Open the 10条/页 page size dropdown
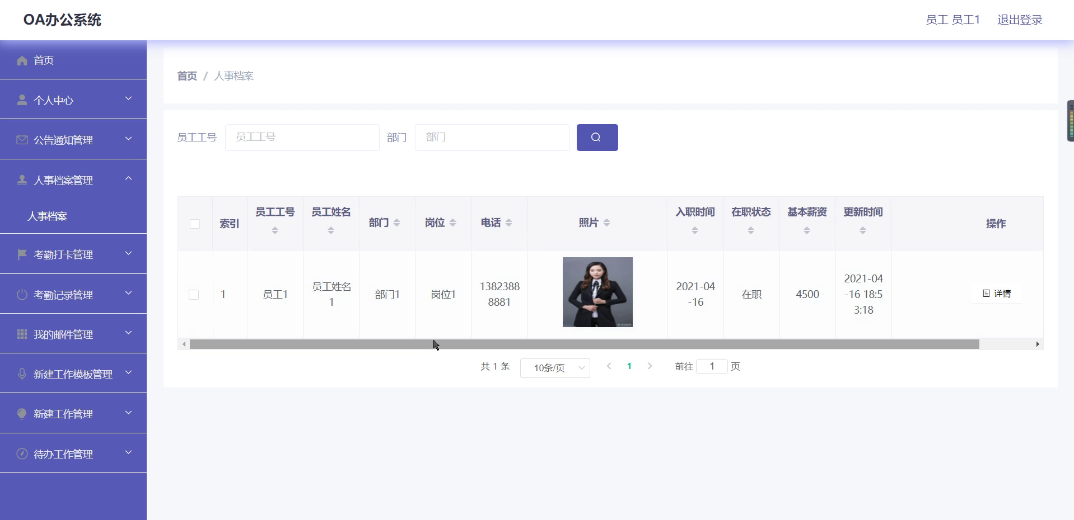 tap(555, 368)
